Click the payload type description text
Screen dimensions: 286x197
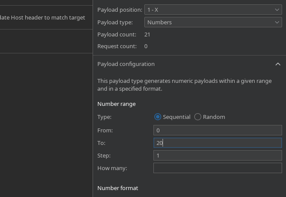(x=184, y=85)
